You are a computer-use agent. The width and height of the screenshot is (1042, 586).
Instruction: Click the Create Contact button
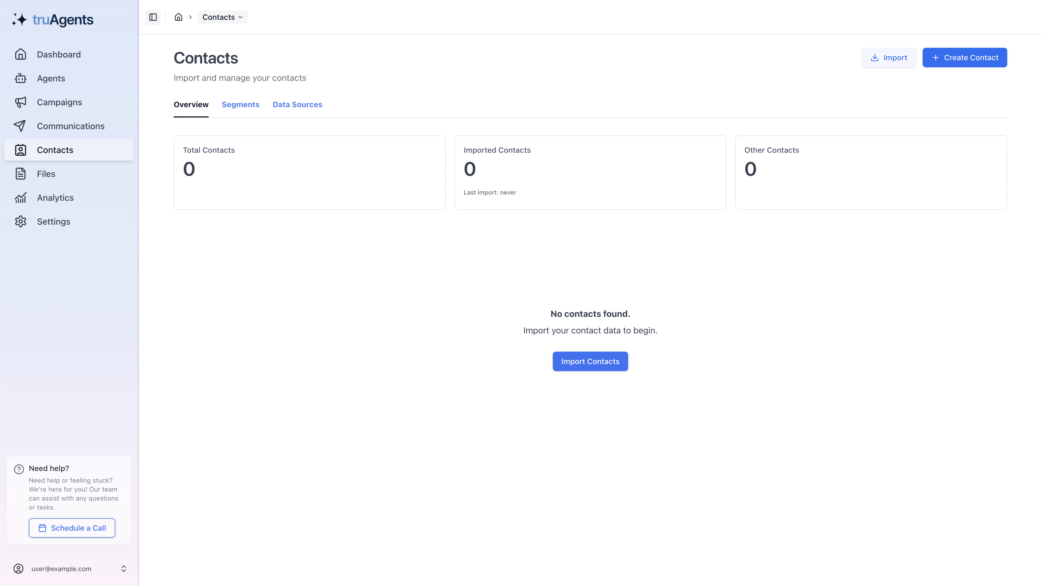[965, 57]
